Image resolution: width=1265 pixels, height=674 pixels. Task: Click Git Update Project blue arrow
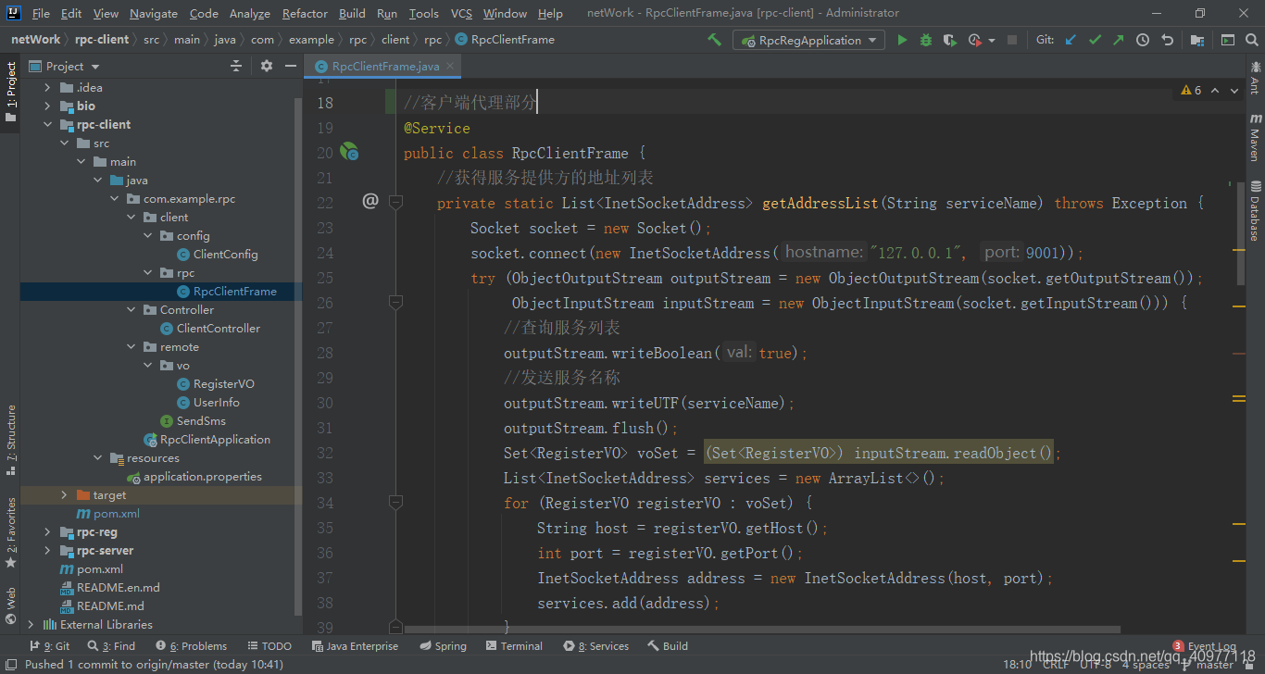[x=1071, y=40]
